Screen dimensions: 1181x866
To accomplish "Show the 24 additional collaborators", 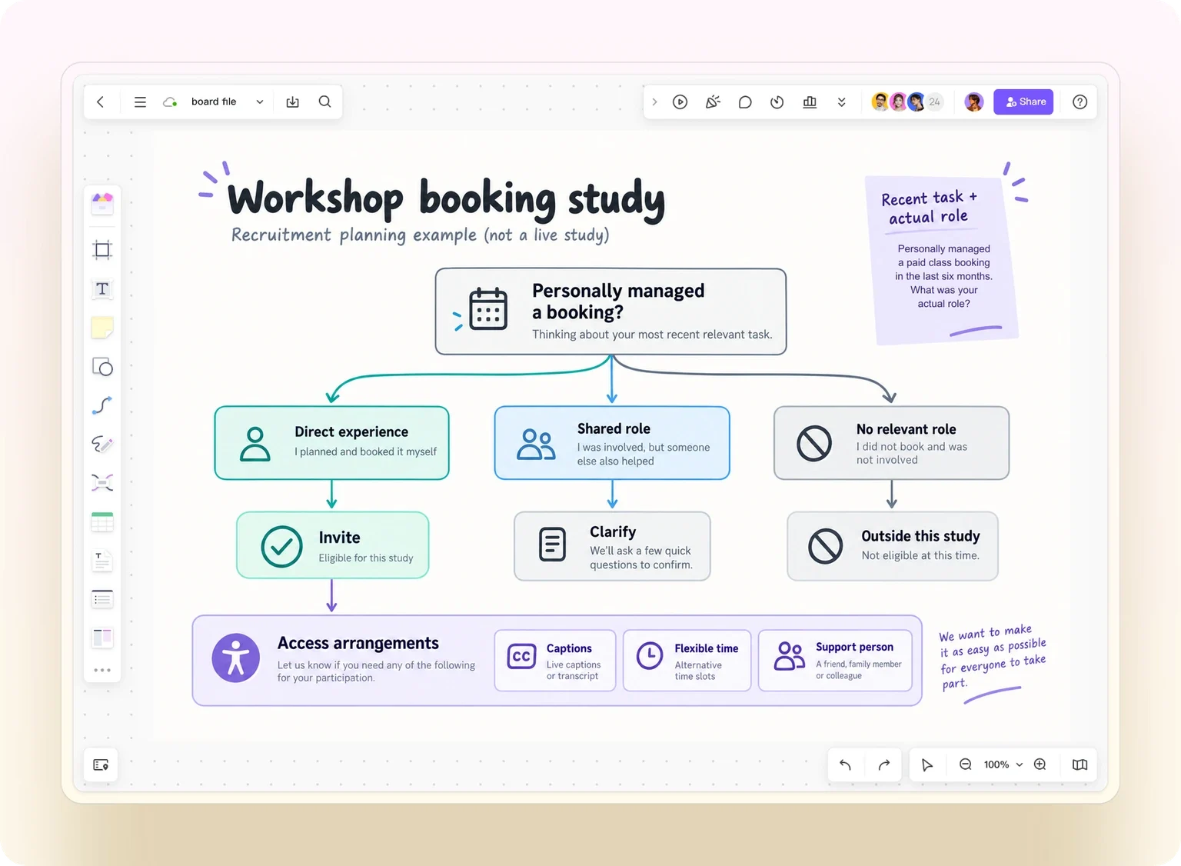I will (x=935, y=102).
